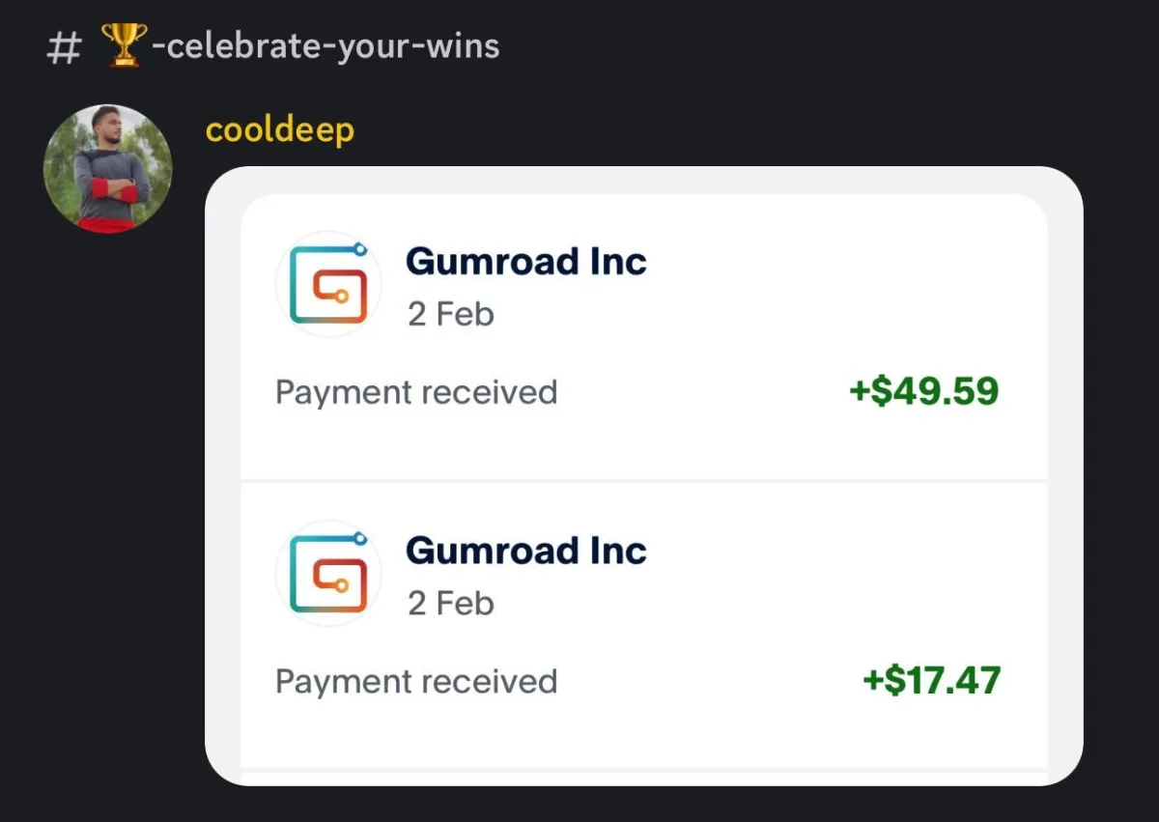
Task: Open the first Gumroad transaction card
Action: (644, 336)
